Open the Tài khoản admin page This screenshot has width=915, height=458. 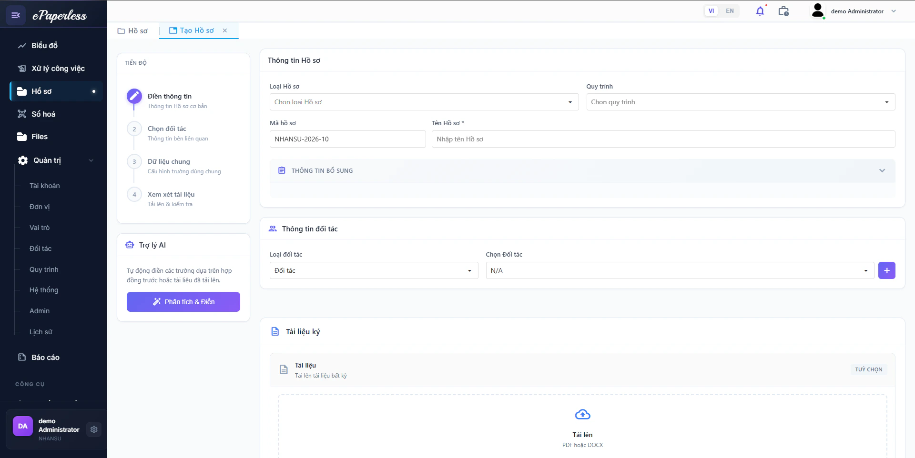(45, 186)
